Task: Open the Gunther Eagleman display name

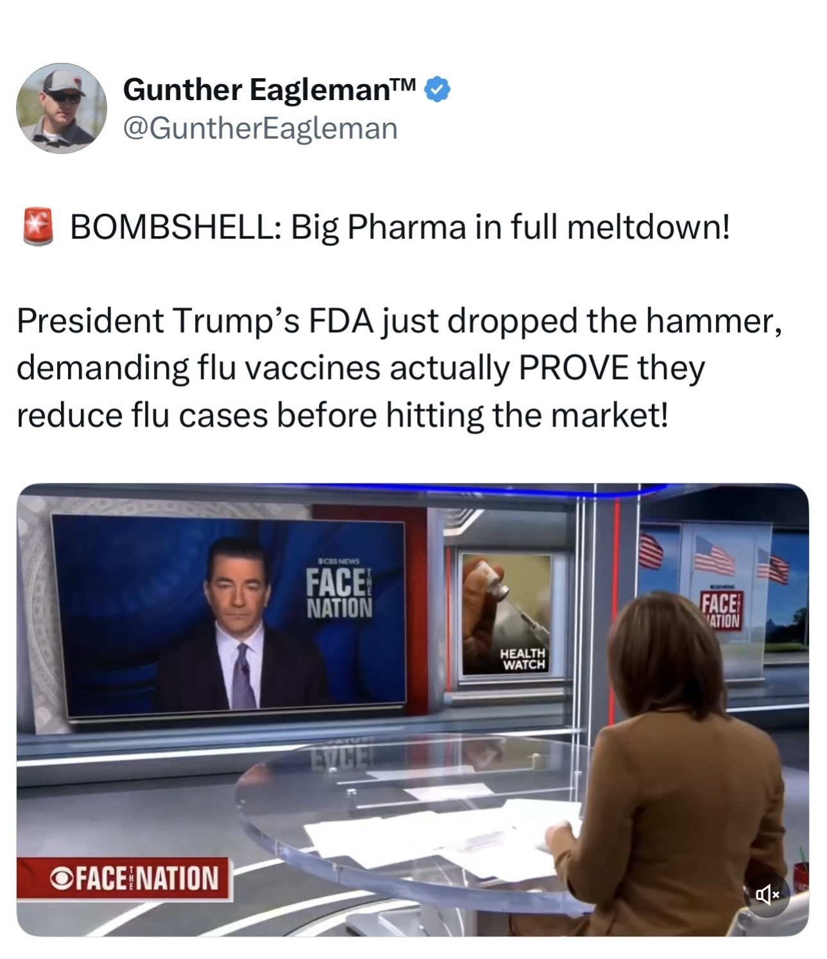Action: click(x=269, y=89)
